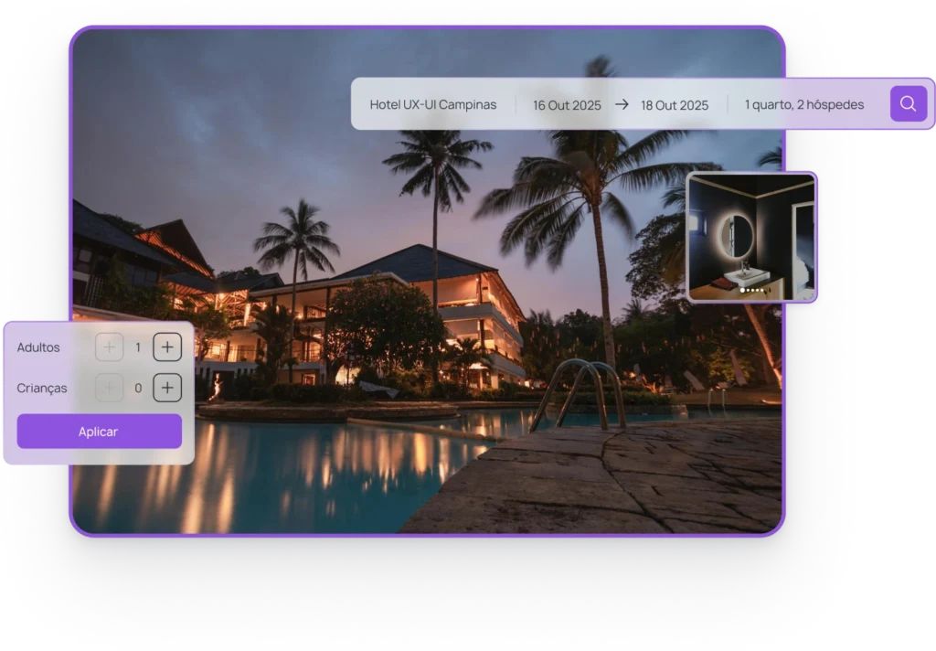The height and width of the screenshot is (651, 936).
Task: Click the Crianças count value 0
Action: pos(138,388)
